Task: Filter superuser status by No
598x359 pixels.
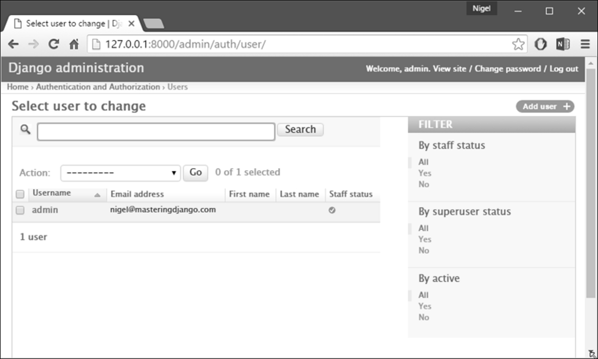Action: [424, 251]
